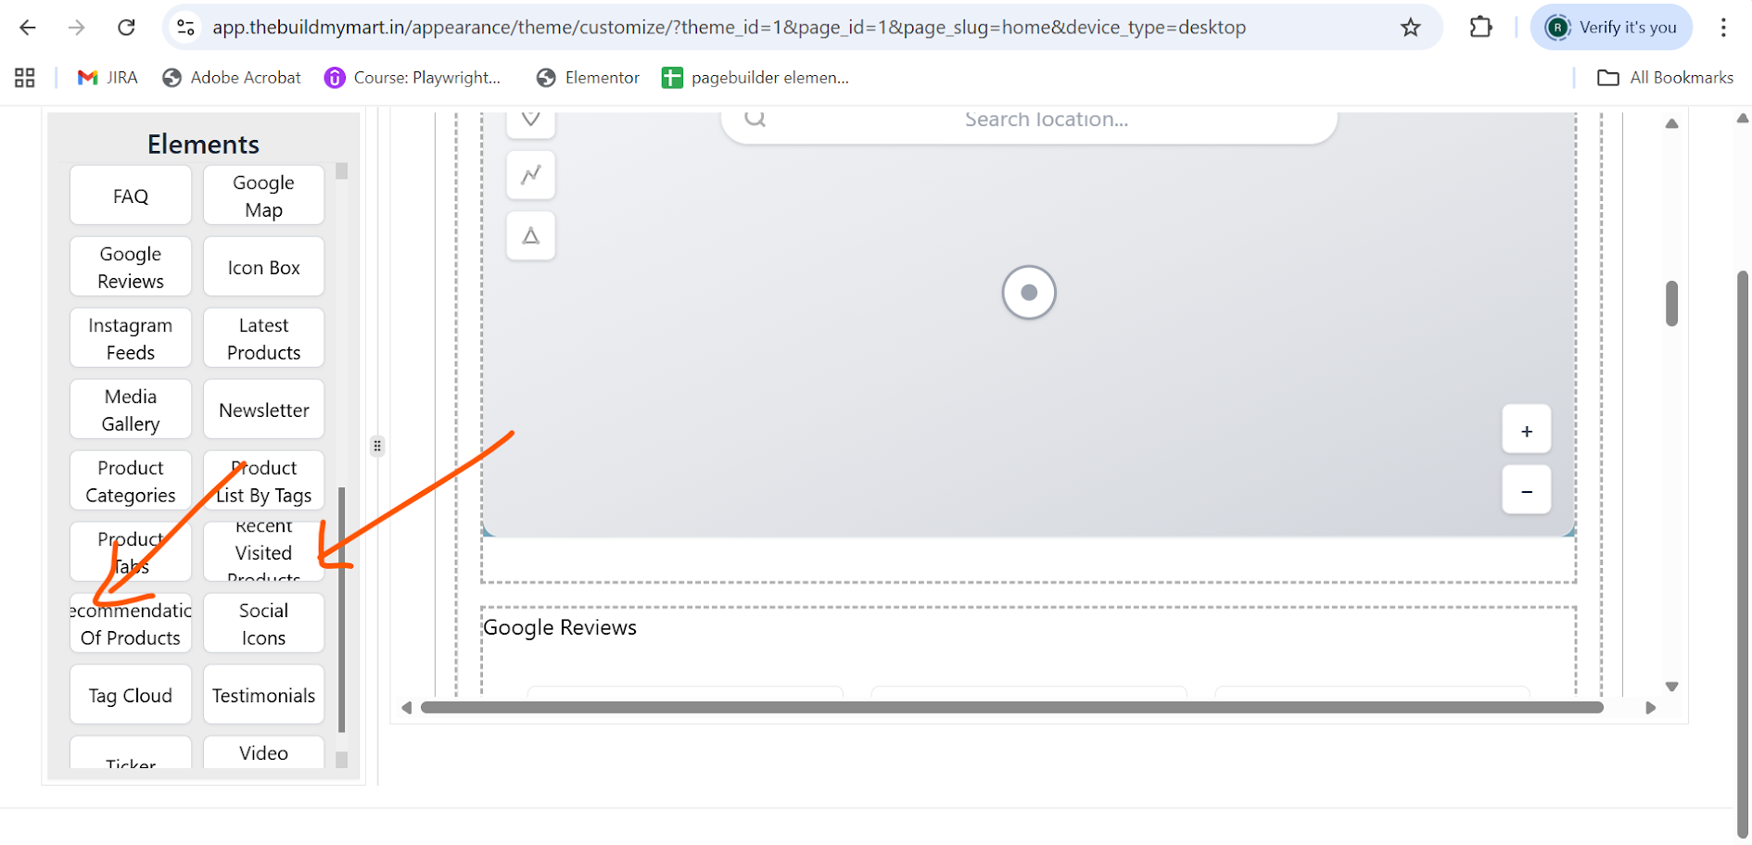Open the All Bookmarks folder
Viewport: 1752px width, 845px height.
[x=1666, y=78]
